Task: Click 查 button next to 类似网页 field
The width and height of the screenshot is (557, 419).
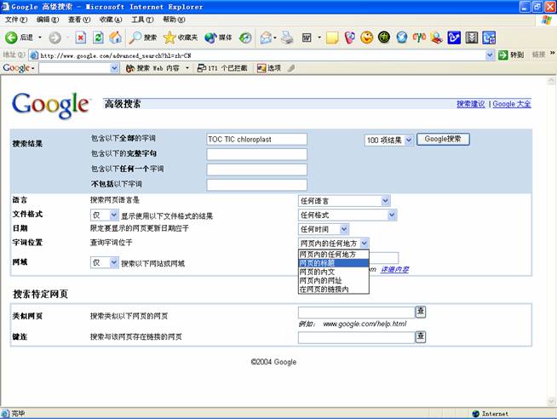Action: click(x=421, y=312)
